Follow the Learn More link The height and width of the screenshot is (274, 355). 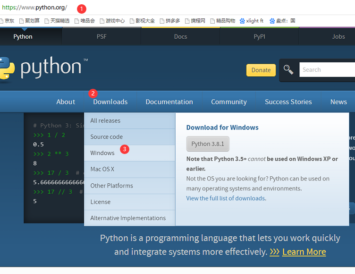click(304, 252)
